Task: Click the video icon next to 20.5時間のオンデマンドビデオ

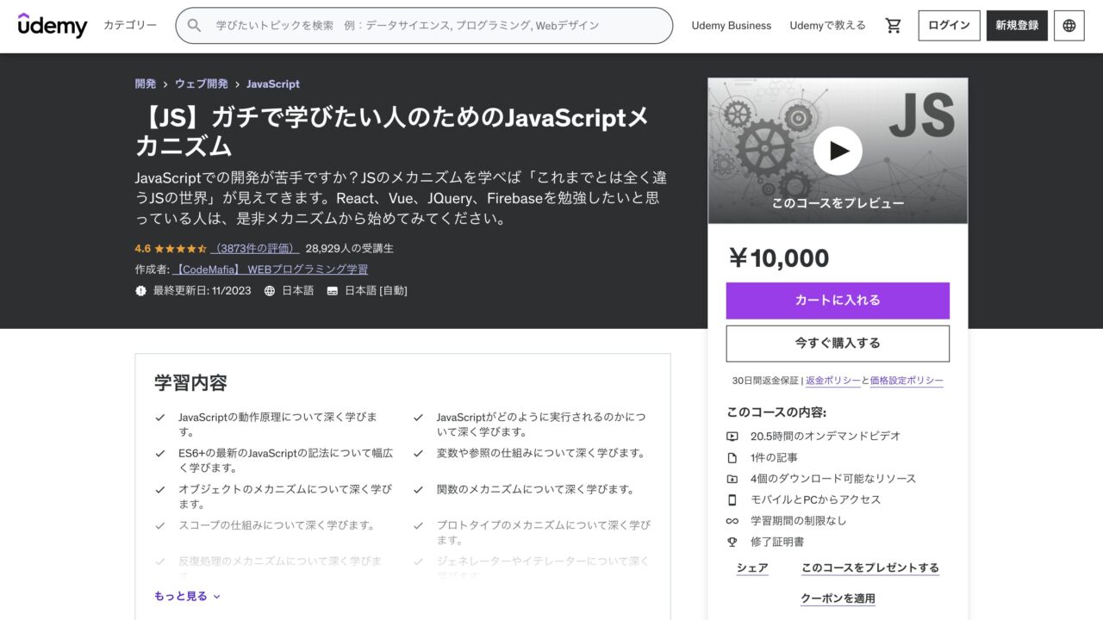Action: point(732,436)
